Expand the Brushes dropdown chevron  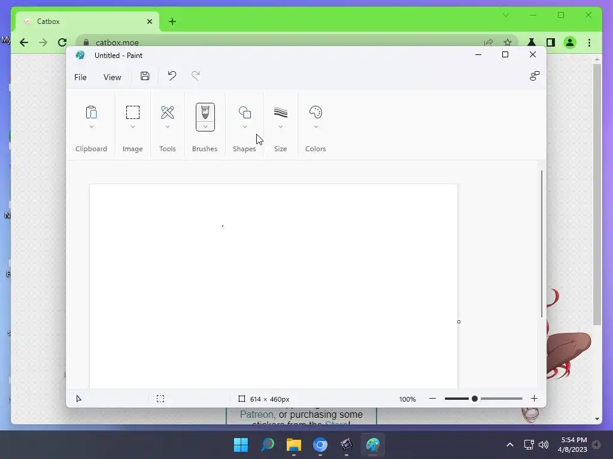pos(205,127)
